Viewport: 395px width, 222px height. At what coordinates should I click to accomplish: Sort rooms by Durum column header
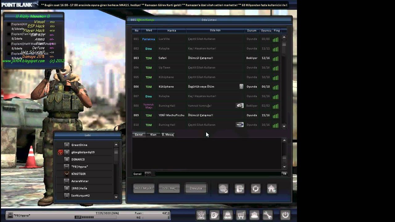252,31
